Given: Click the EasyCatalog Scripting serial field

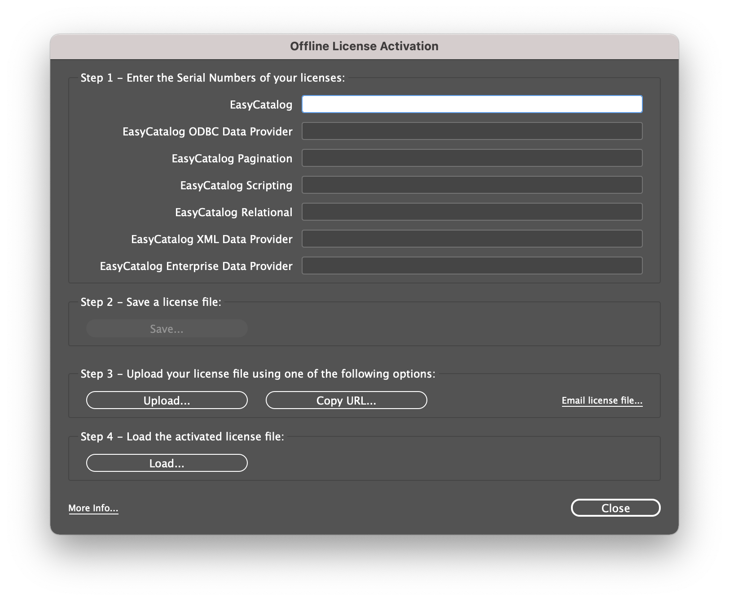Looking at the screenshot, I should click(x=472, y=185).
